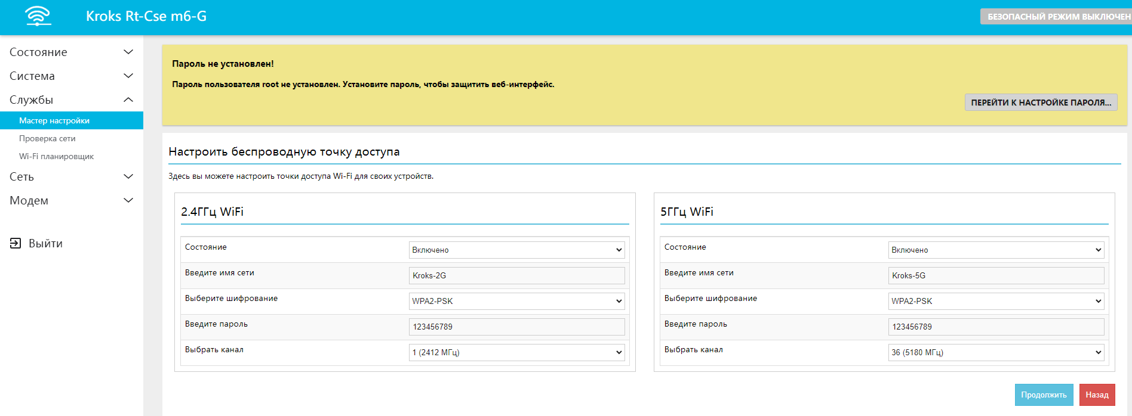
Task: Open Проверка сети page
Action: click(47, 138)
